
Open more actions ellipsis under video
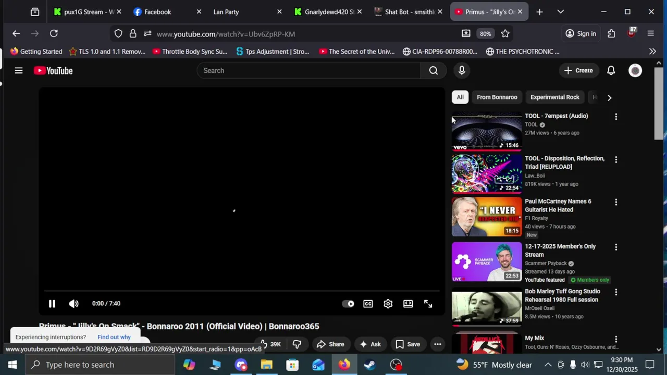pyautogui.click(x=438, y=344)
